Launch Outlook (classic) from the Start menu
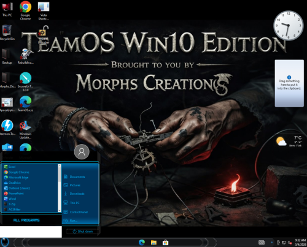 coord(31,188)
